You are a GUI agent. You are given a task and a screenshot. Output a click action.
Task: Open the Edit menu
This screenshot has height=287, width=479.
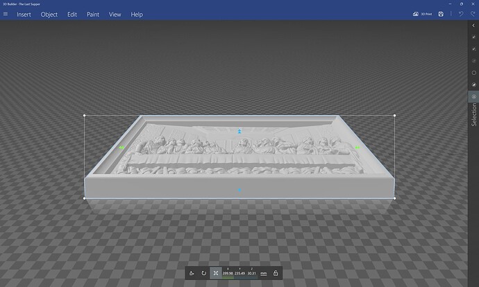(72, 15)
